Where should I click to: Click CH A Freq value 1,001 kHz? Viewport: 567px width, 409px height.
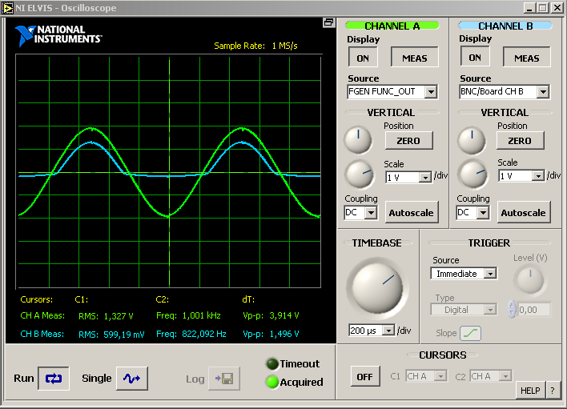[202, 315]
